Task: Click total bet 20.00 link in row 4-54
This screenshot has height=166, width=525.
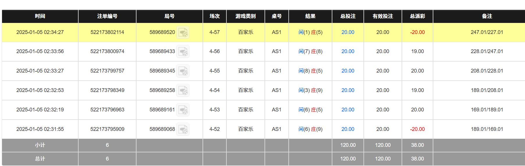Action: click(348, 90)
